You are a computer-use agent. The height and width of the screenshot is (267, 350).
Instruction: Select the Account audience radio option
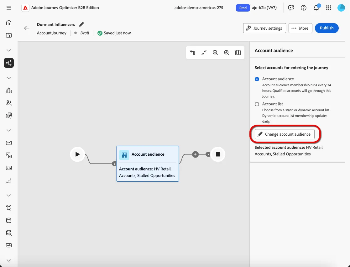click(x=257, y=79)
